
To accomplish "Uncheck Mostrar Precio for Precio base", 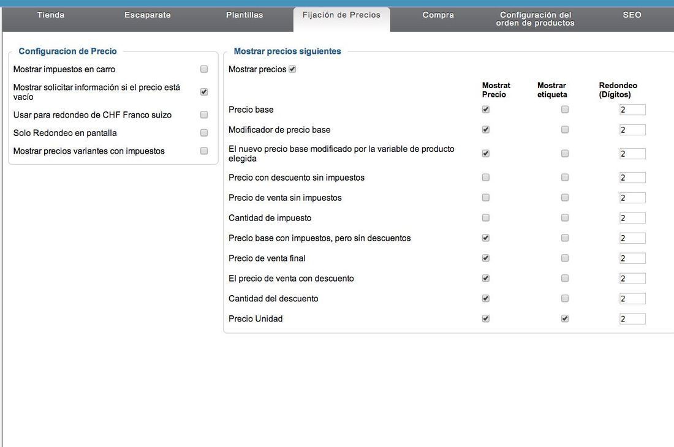I will tap(486, 110).
